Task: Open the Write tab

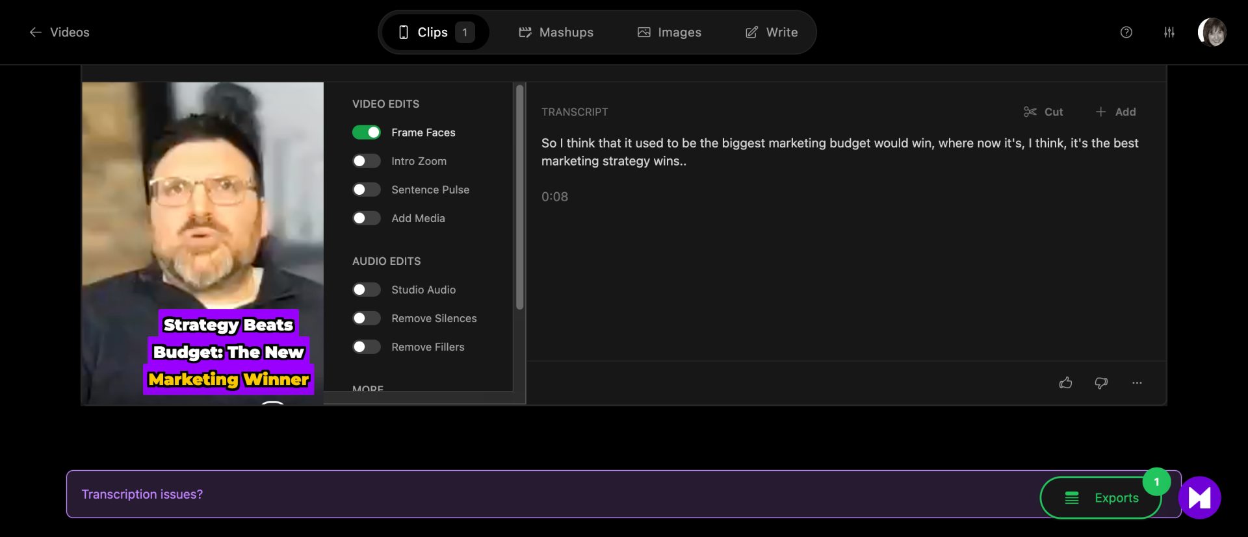Action: click(771, 32)
